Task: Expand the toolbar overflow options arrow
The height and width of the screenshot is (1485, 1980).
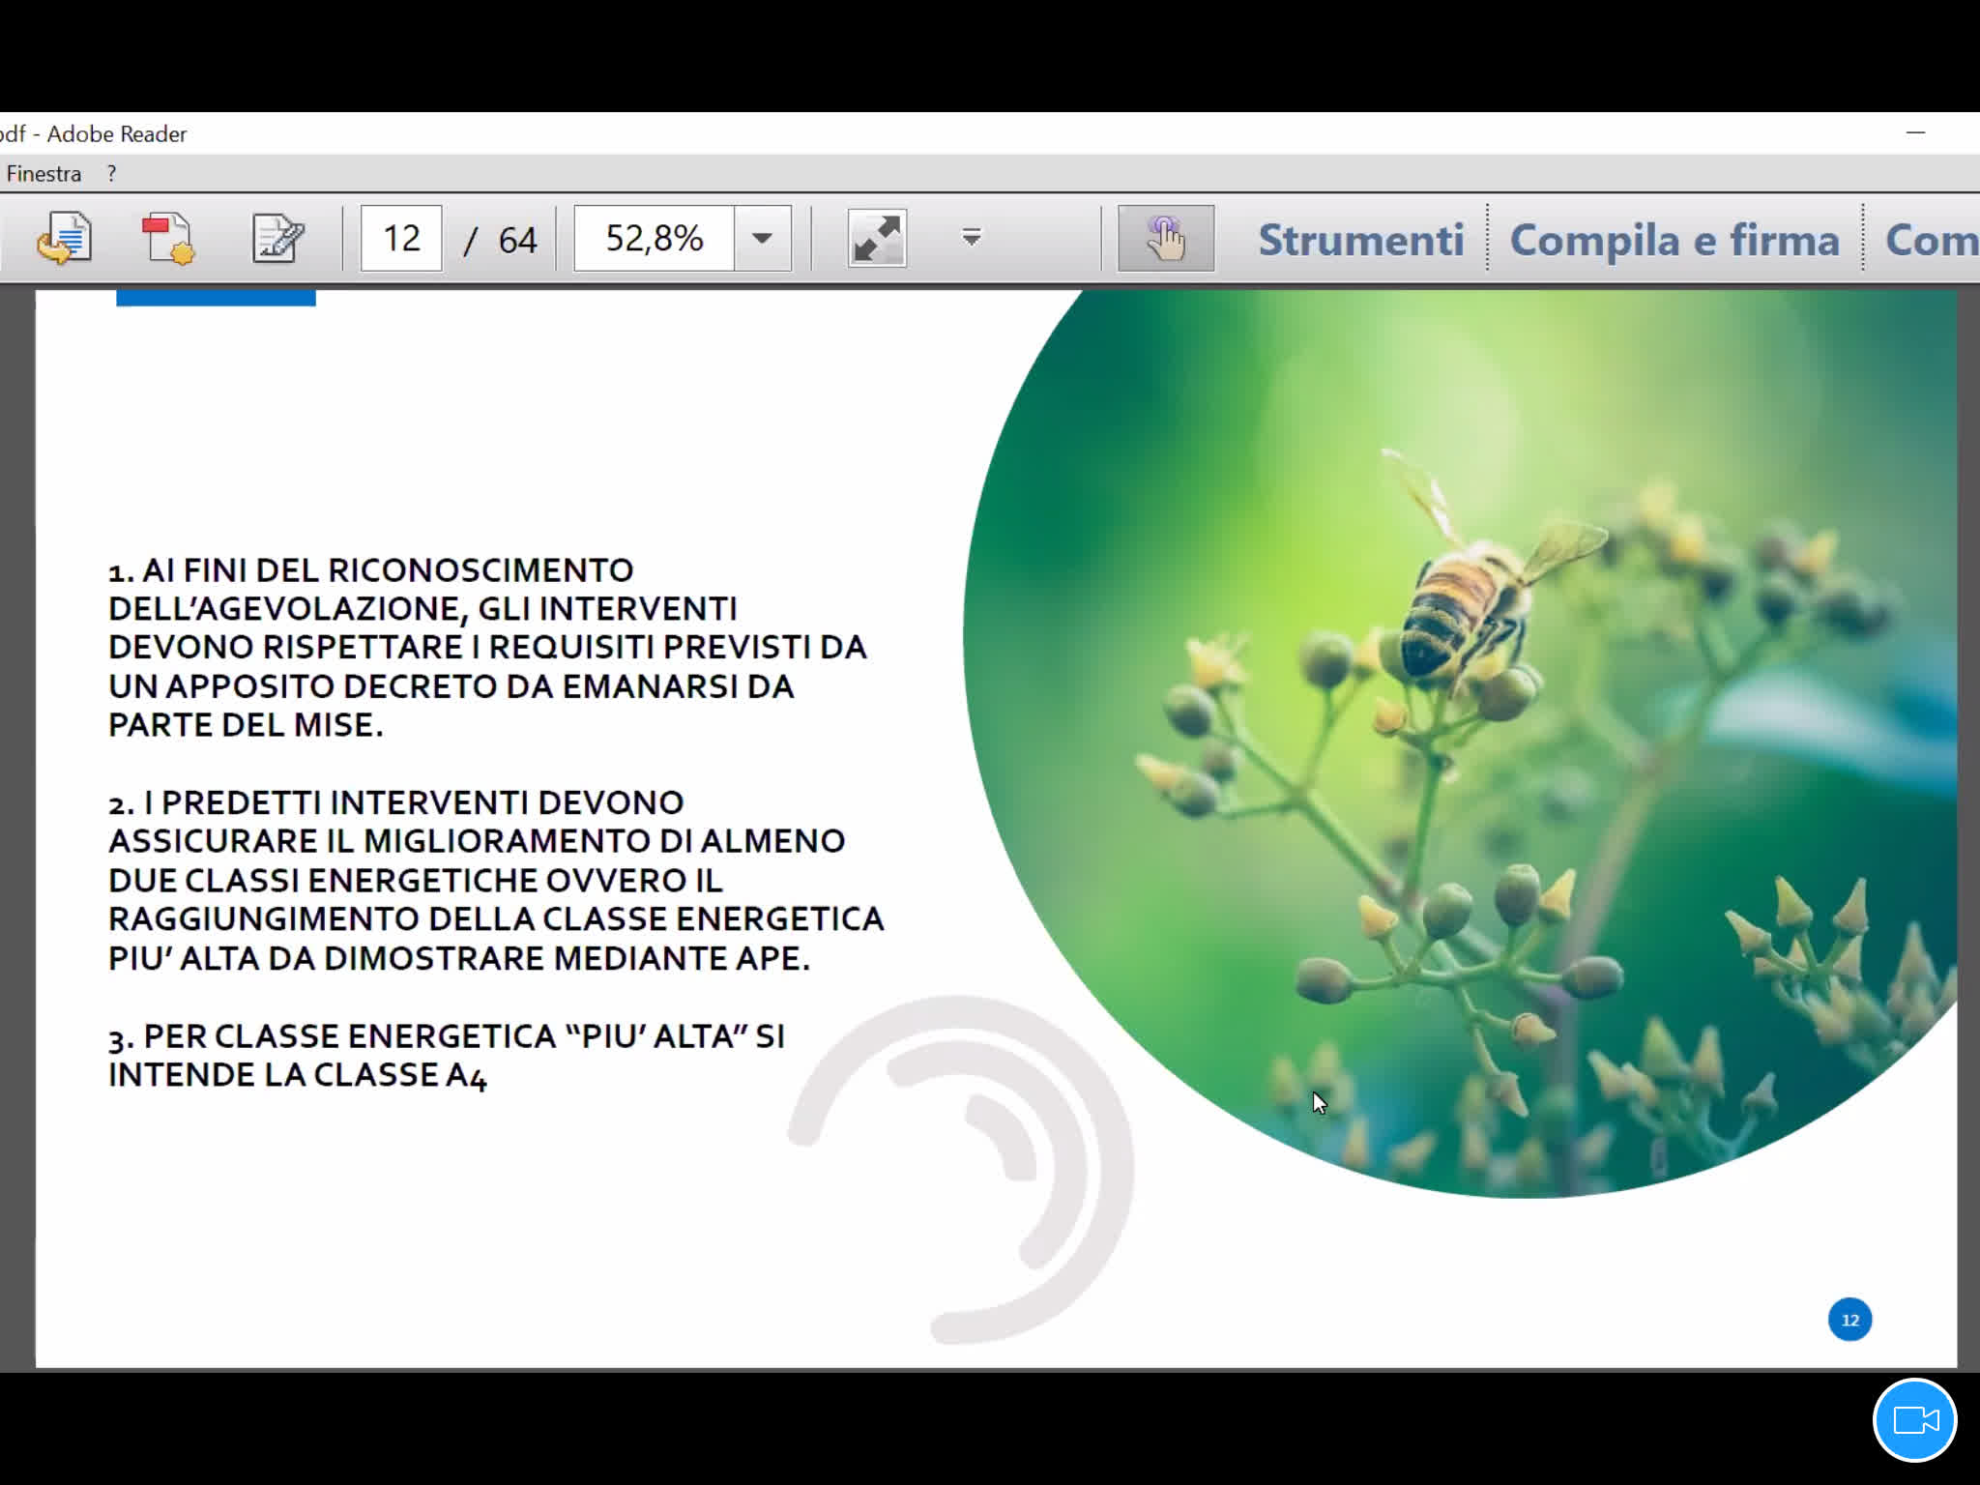Action: point(972,237)
